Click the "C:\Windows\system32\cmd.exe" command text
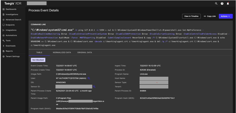This screenshot has height=113, width=236. (52, 30)
